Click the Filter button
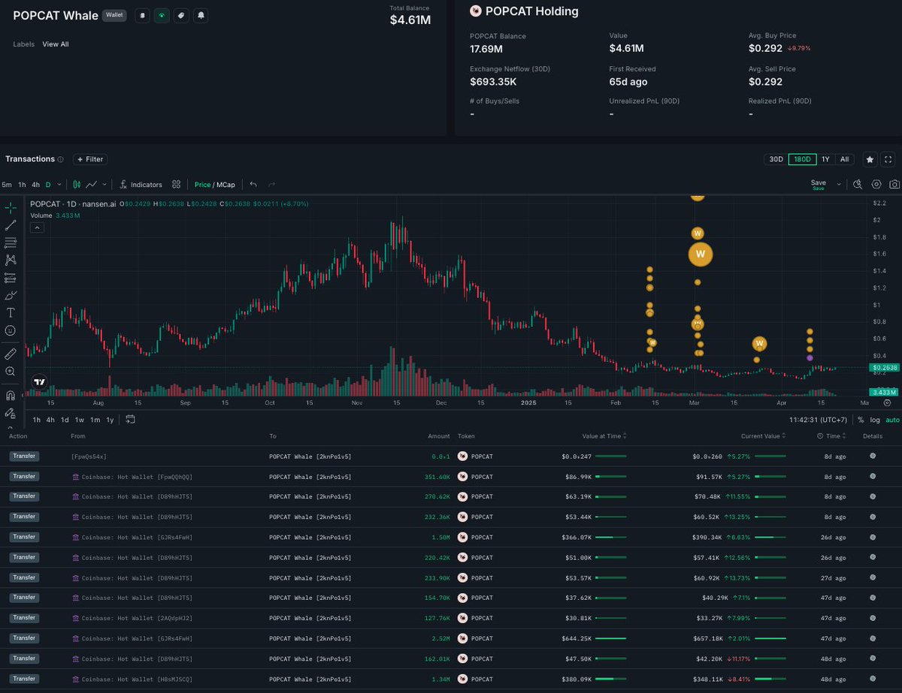 pyautogui.click(x=90, y=159)
